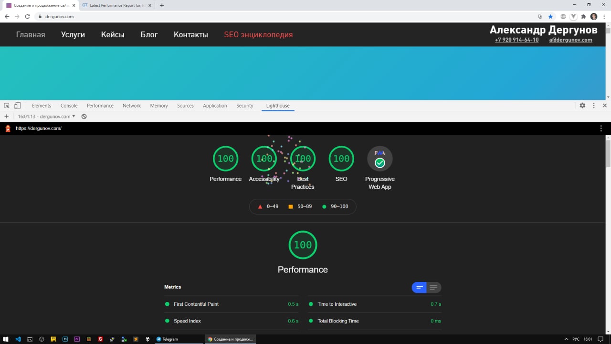Open Photoshop from the taskbar

click(65, 339)
